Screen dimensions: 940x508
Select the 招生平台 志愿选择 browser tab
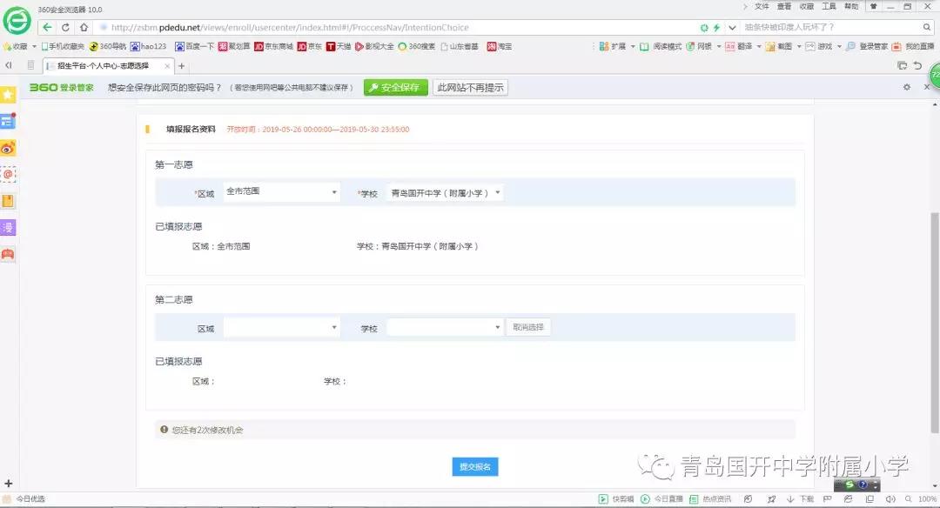pos(102,66)
